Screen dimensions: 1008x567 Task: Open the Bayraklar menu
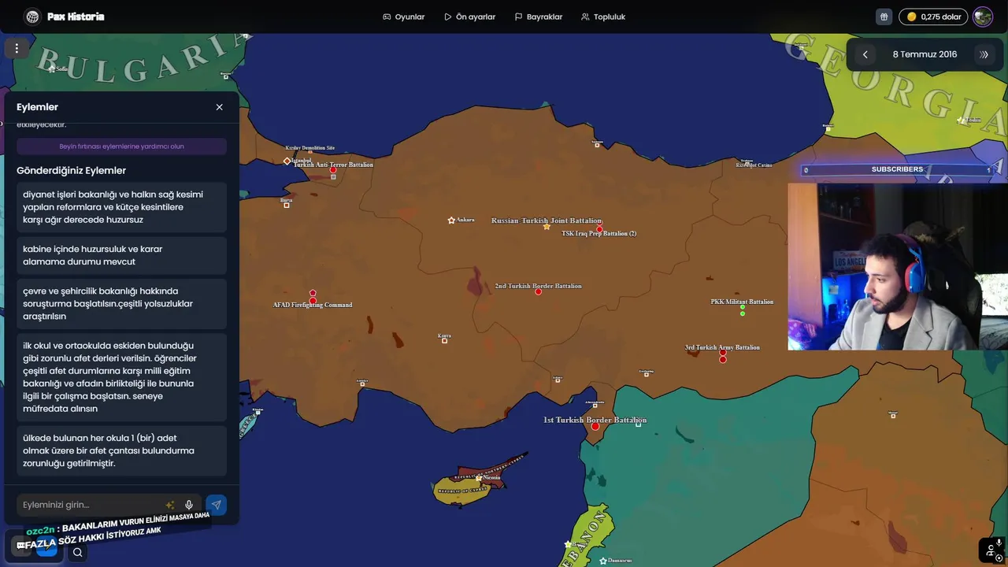point(539,17)
